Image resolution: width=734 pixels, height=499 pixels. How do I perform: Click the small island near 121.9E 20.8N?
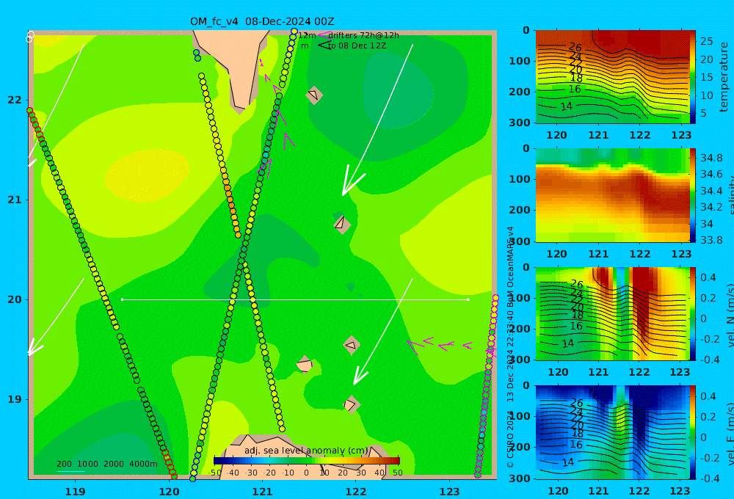pos(342,224)
